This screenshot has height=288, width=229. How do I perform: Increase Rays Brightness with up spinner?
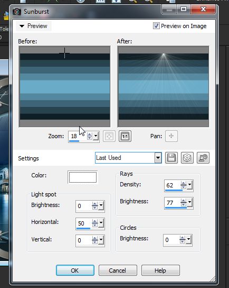pyautogui.click(x=184, y=201)
